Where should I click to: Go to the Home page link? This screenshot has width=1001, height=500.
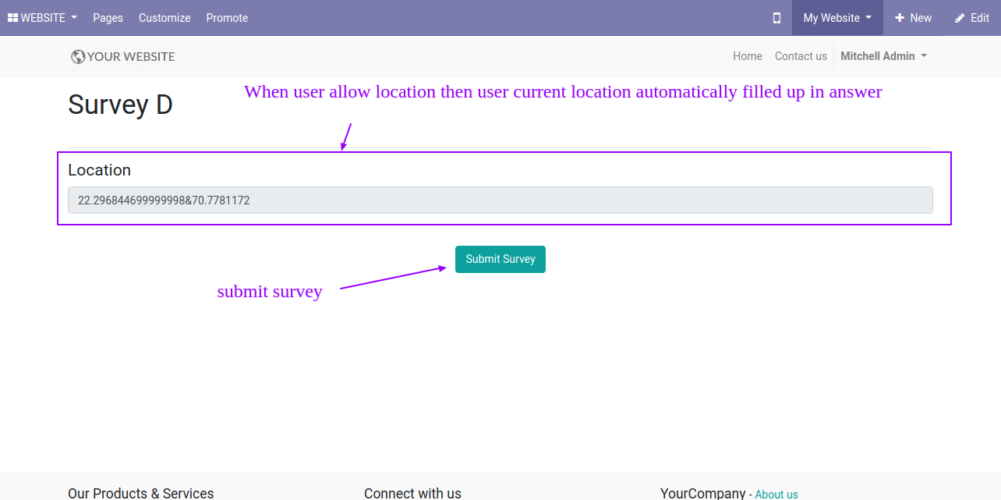click(x=747, y=56)
